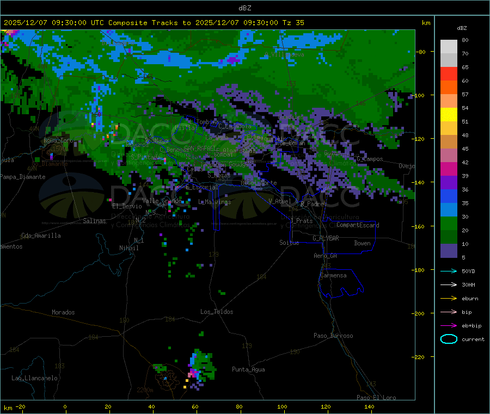Click the 'Pampa_Diamante' place label

point(22,177)
